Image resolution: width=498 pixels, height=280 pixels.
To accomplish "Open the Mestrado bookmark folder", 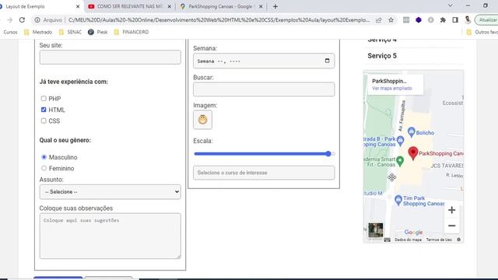I will 38,32.
